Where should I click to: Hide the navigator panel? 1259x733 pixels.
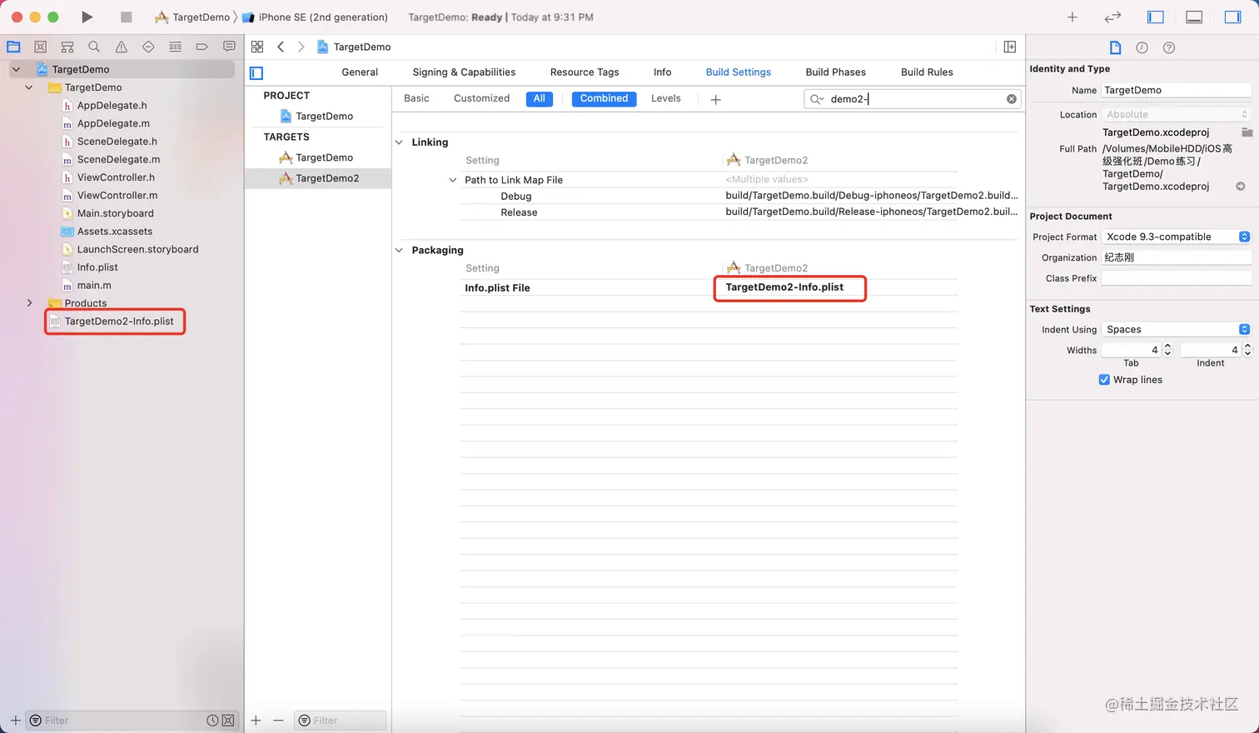tap(1156, 17)
